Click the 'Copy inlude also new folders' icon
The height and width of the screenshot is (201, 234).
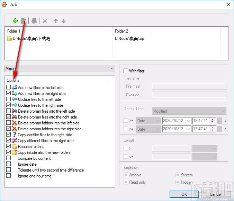[x=15, y=152]
